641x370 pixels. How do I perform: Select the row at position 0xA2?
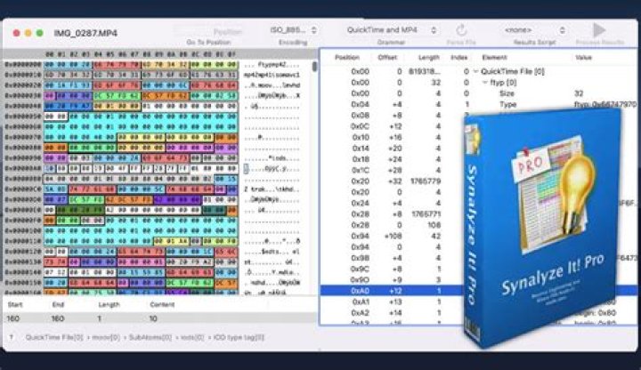pyautogui.click(x=393, y=313)
